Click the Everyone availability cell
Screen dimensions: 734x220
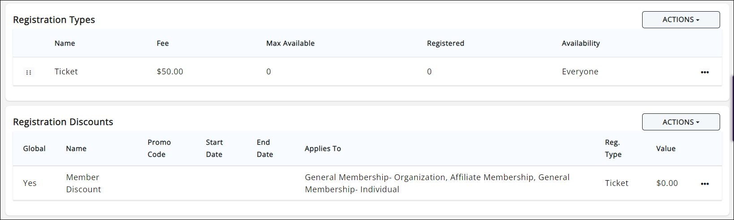[580, 72]
